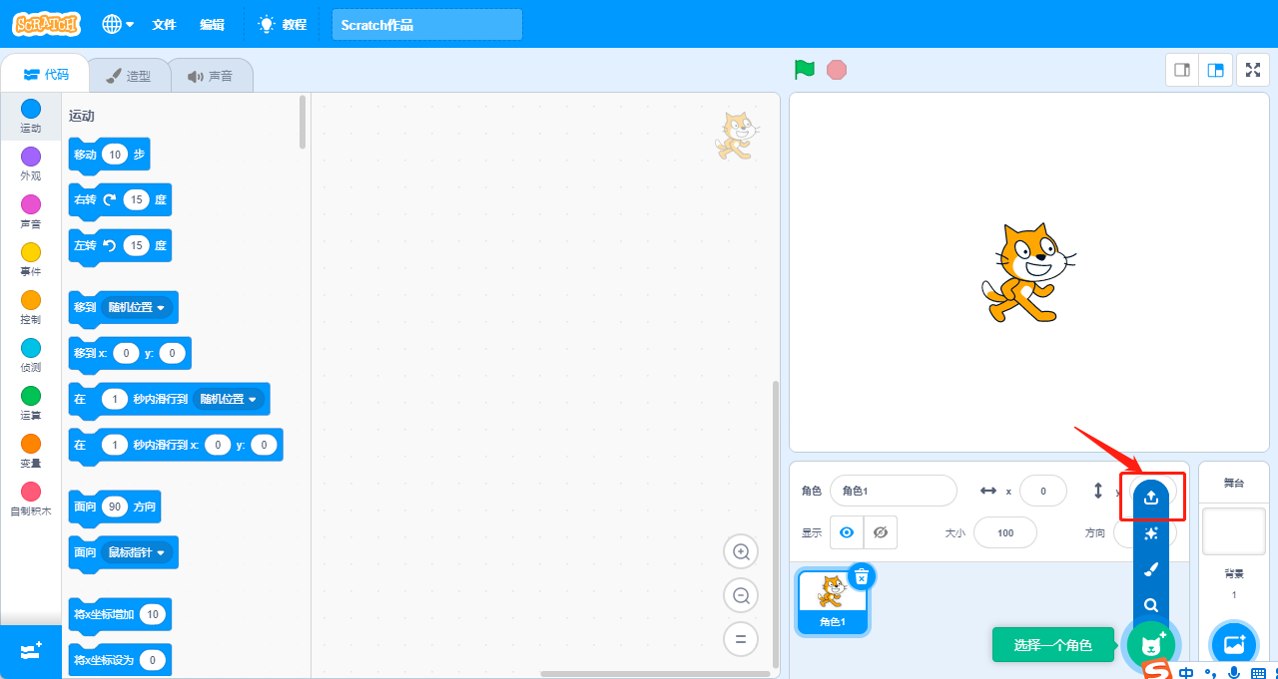Viewport: 1278px width, 679px height.
Task: Open 随机位置 dropdown in 滑行到 block
Action: tap(229, 399)
